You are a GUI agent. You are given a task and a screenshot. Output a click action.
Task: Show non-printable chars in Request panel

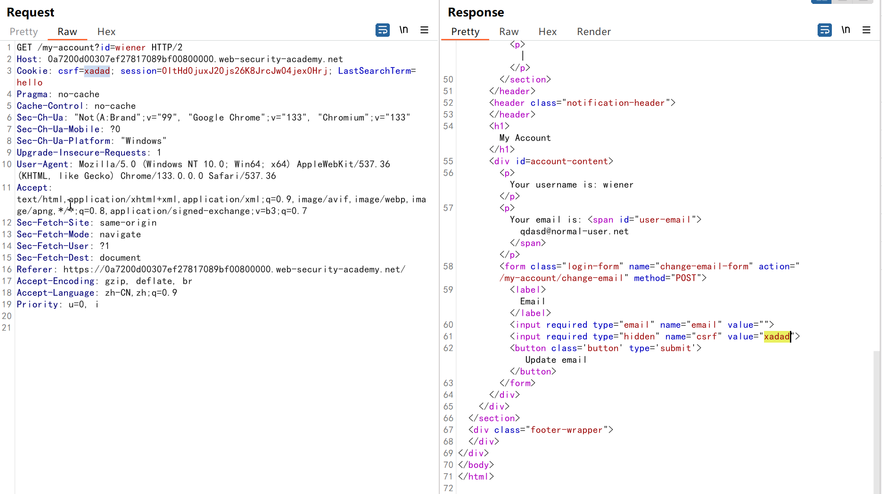click(404, 30)
